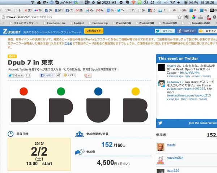Image resolution: width=217 pixels, height=173 pixels.
Task: Switch to the WP browser tab
Action: click(x=8, y=10)
